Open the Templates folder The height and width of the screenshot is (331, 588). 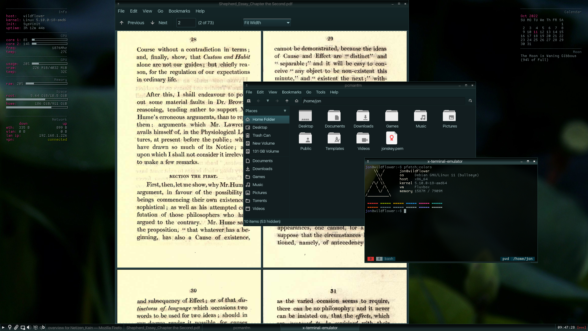[x=334, y=139]
